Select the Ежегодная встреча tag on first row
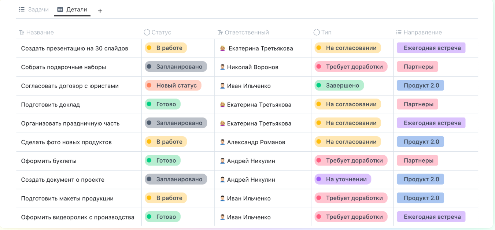Viewport: 495px width, 230px height. [431, 48]
